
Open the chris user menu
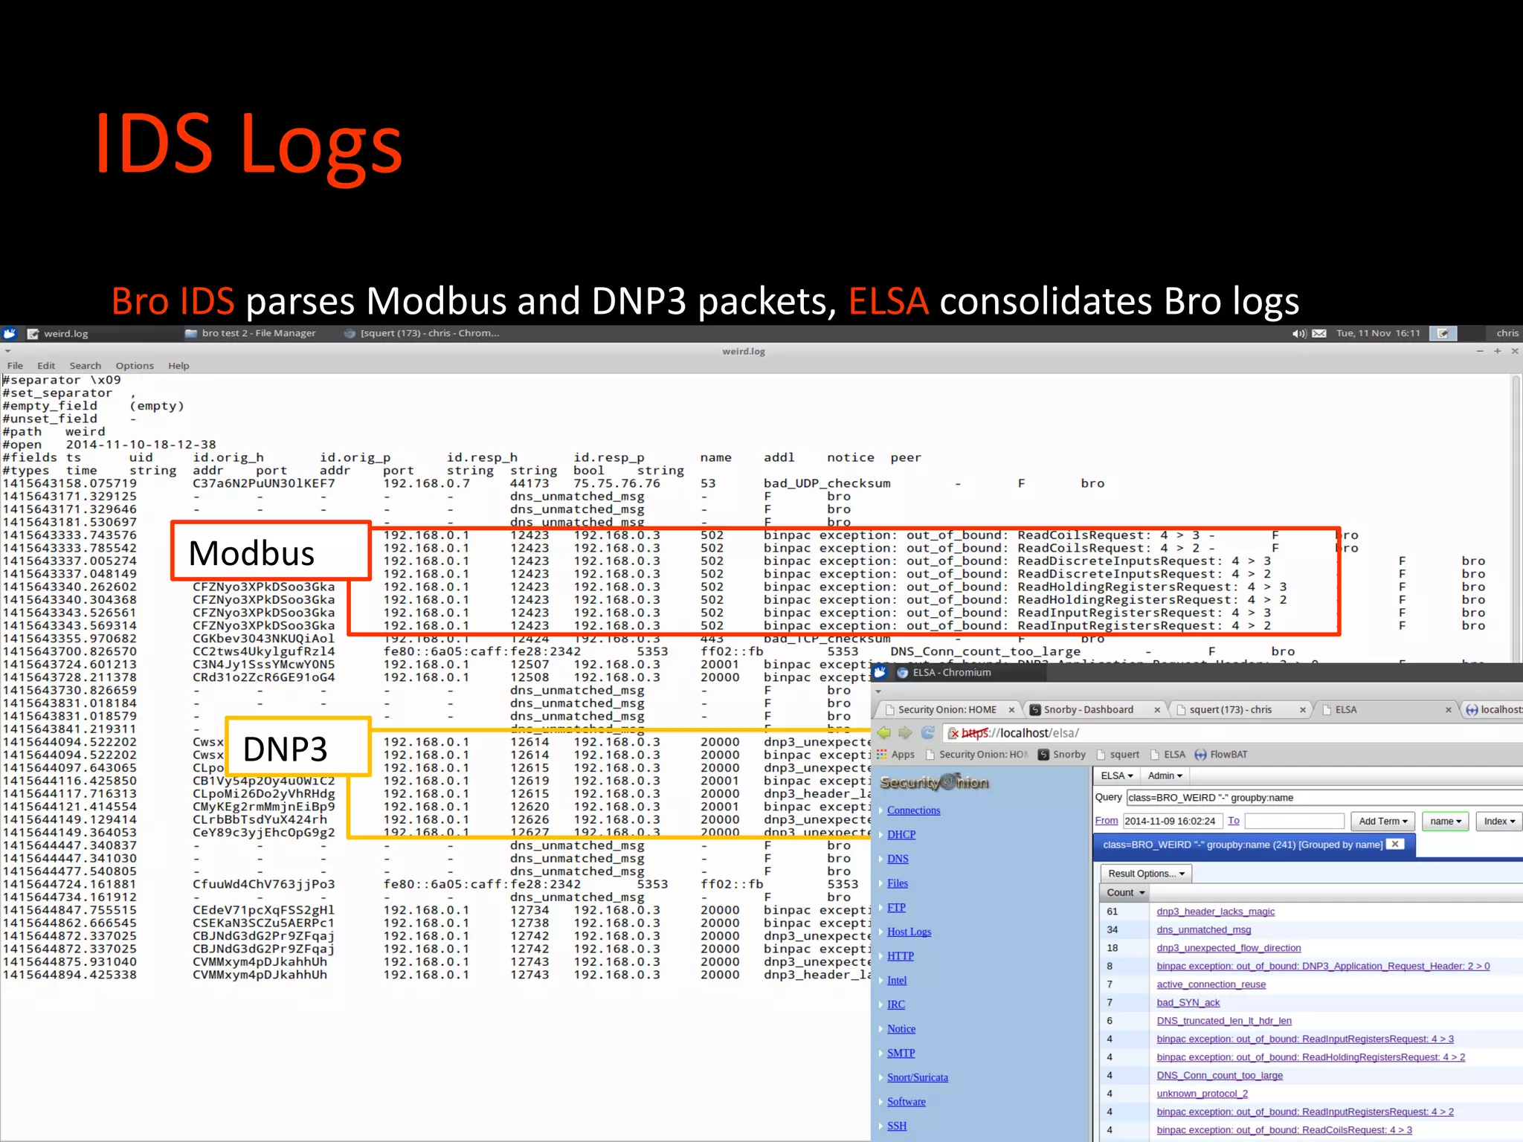point(1507,333)
